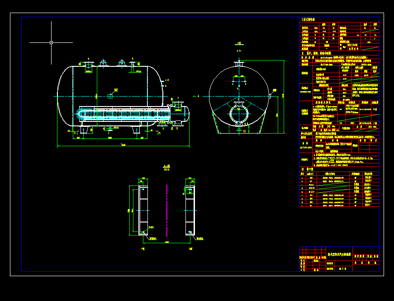Select the left lifting lug atop the tank
The height and width of the screenshot is (301, 394).
[x=103, y=62]
